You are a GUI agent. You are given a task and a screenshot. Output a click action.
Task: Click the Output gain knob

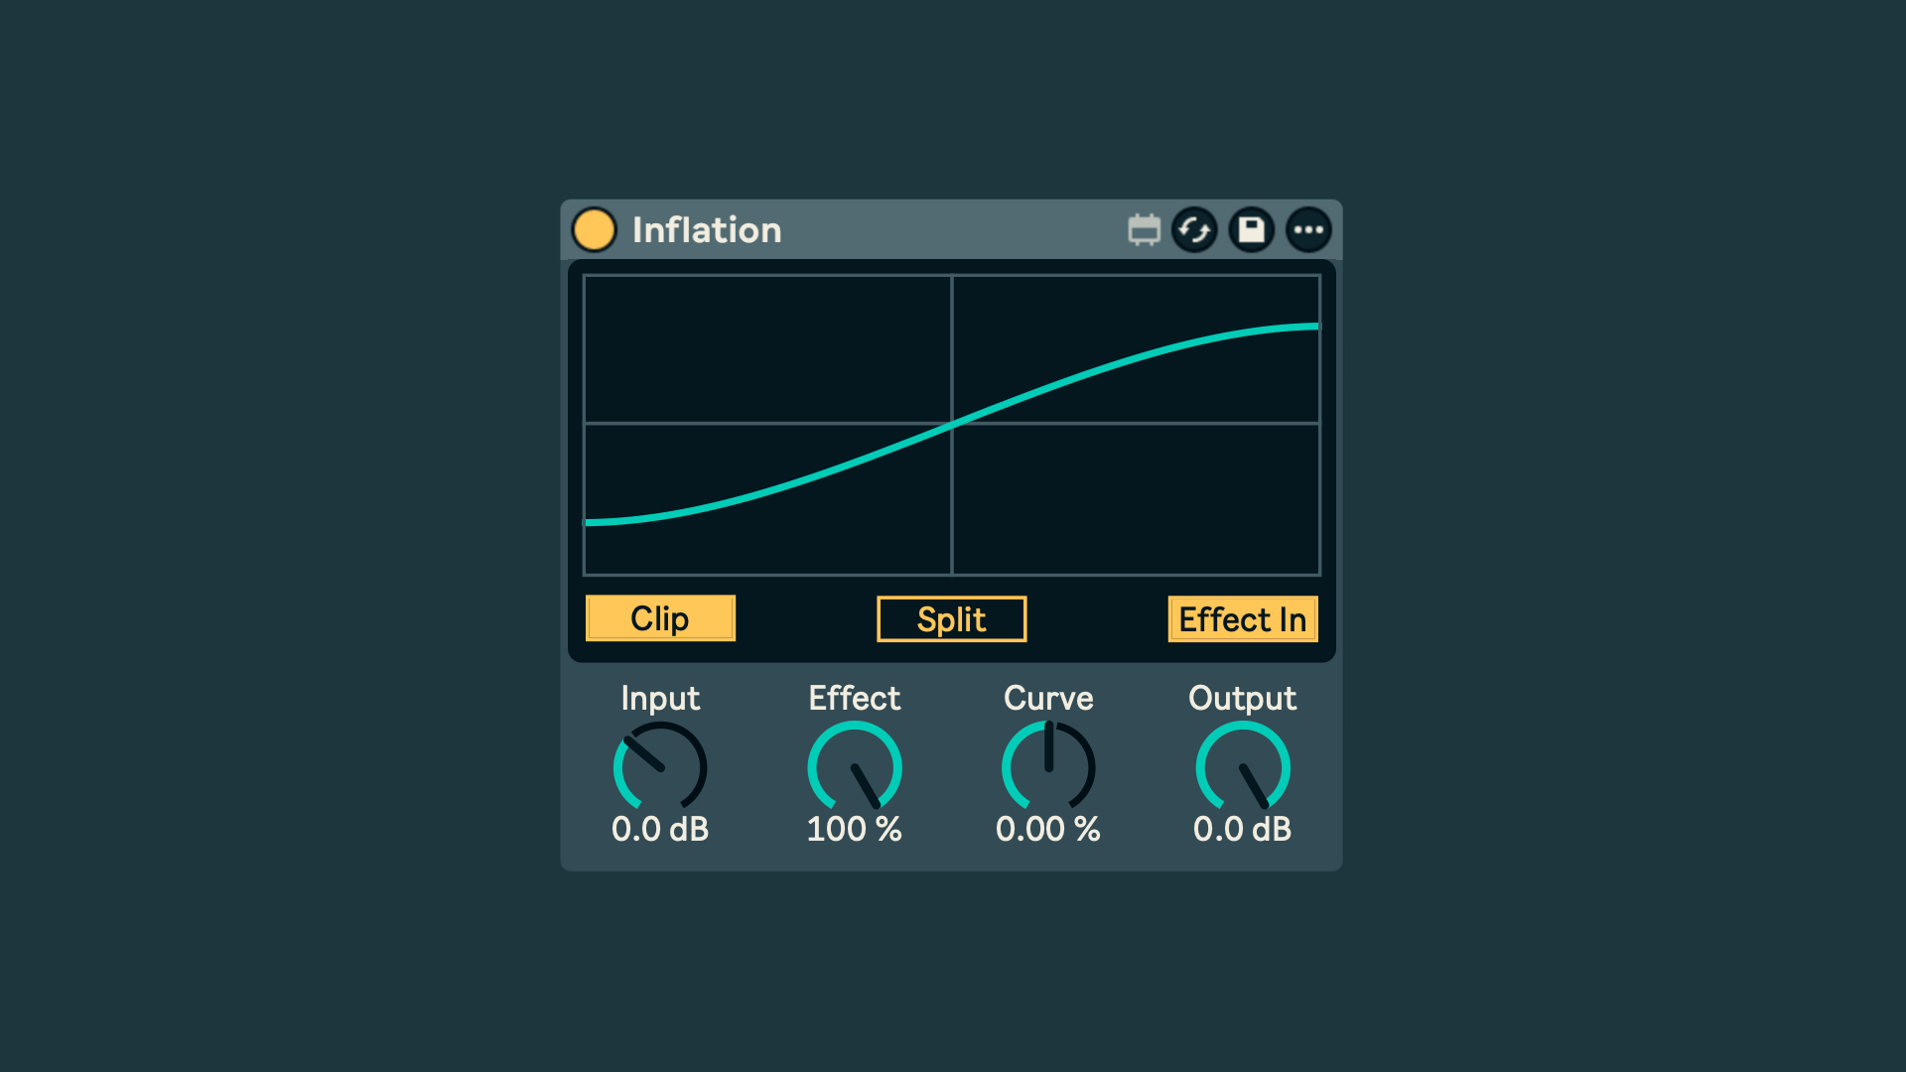click(x=1242, y=767)
